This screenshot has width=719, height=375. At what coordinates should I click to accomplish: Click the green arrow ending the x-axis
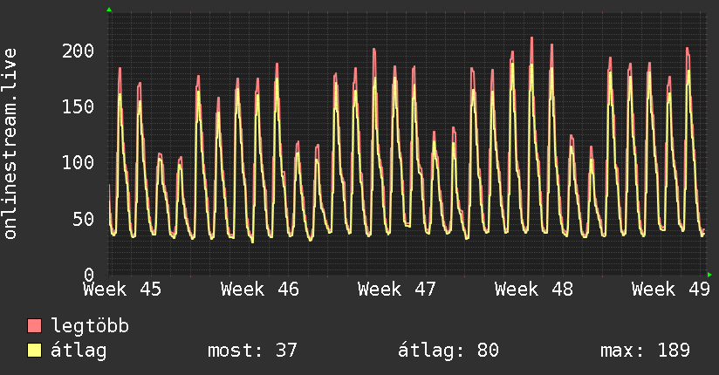coord(709,275)
